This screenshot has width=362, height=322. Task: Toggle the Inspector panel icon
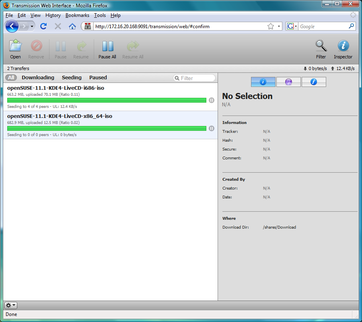343,49
